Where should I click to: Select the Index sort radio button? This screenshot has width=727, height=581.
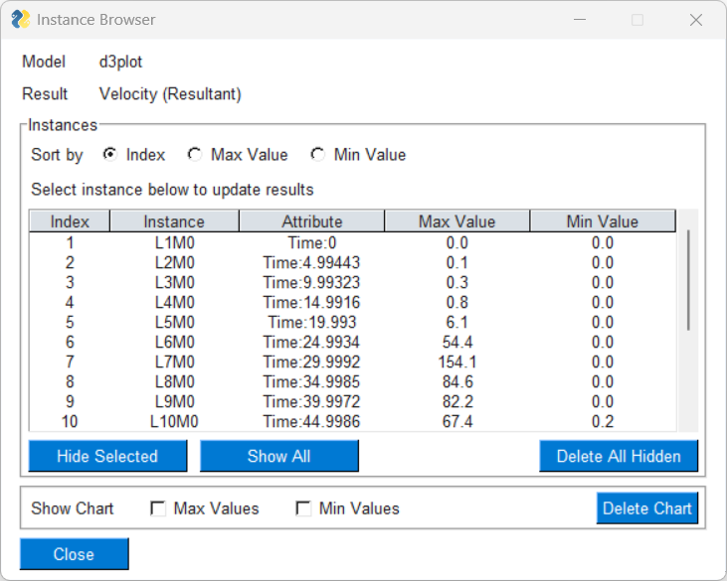pyautogui.click(x=109, y=155)
